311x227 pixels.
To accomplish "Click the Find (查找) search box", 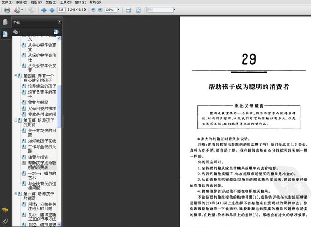I will [160, 10].
